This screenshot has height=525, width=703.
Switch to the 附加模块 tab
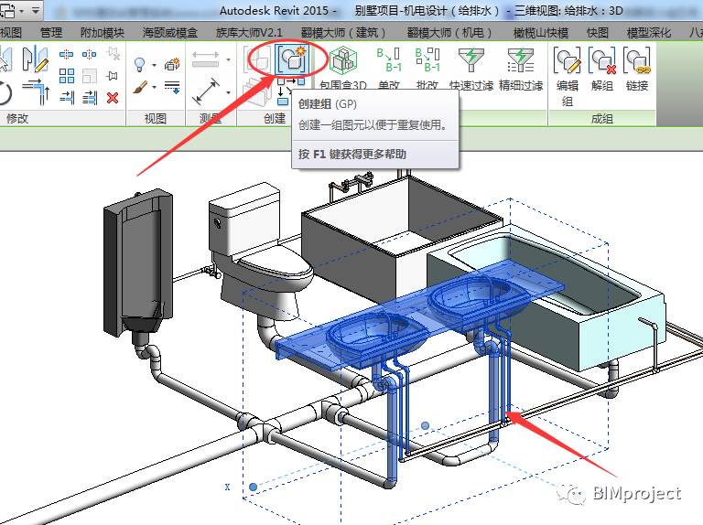pos(103,32)
